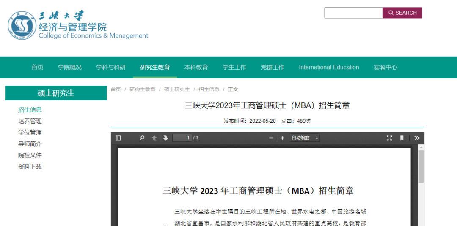Click the 首页 breadcrumb link
This screenshot has width=457, height=226.
(116, 89)
